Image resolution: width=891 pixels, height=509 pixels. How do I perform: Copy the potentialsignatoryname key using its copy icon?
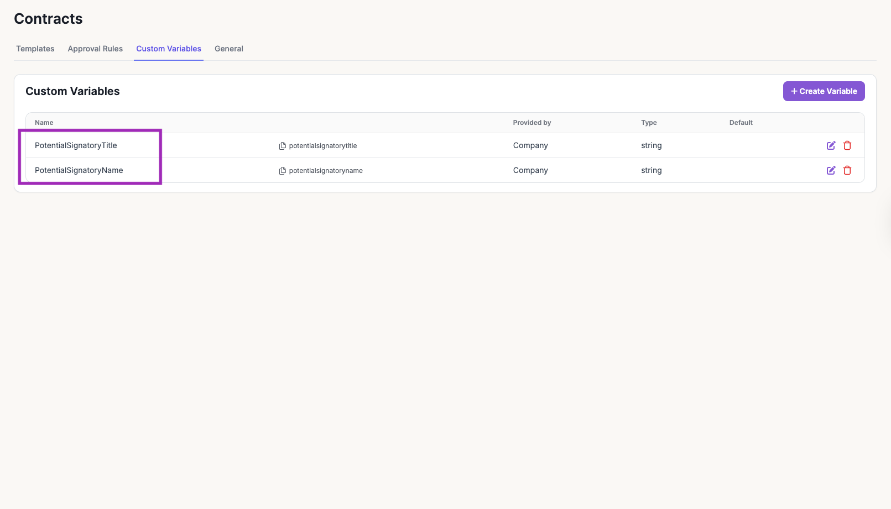point(283,171)
